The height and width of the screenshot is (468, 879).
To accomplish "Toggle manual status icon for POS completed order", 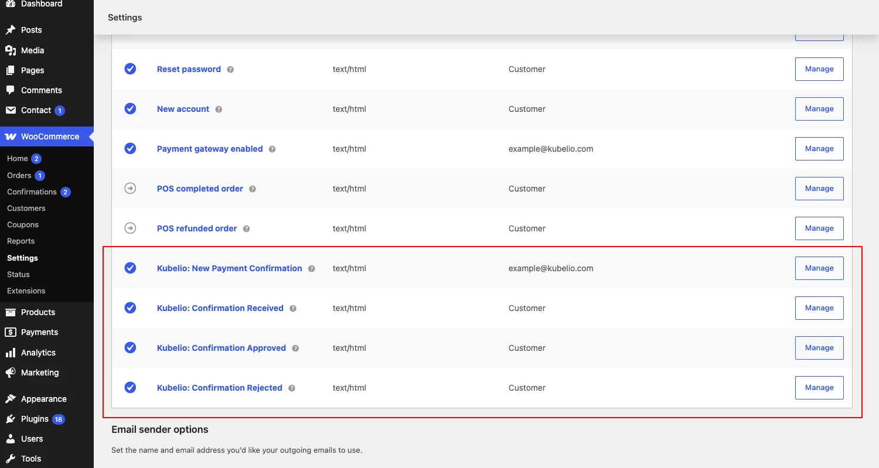I will [x=130, y=188].
